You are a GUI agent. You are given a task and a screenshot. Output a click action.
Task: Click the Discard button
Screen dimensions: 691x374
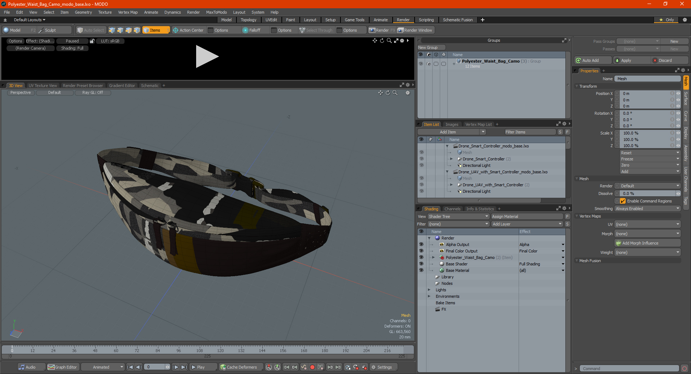click(x=670, y=60)
